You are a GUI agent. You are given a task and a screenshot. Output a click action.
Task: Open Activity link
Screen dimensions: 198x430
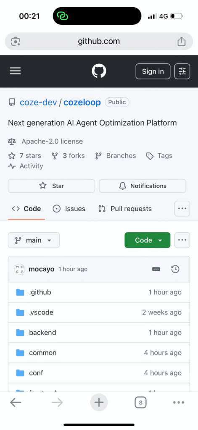pos(26,166)
